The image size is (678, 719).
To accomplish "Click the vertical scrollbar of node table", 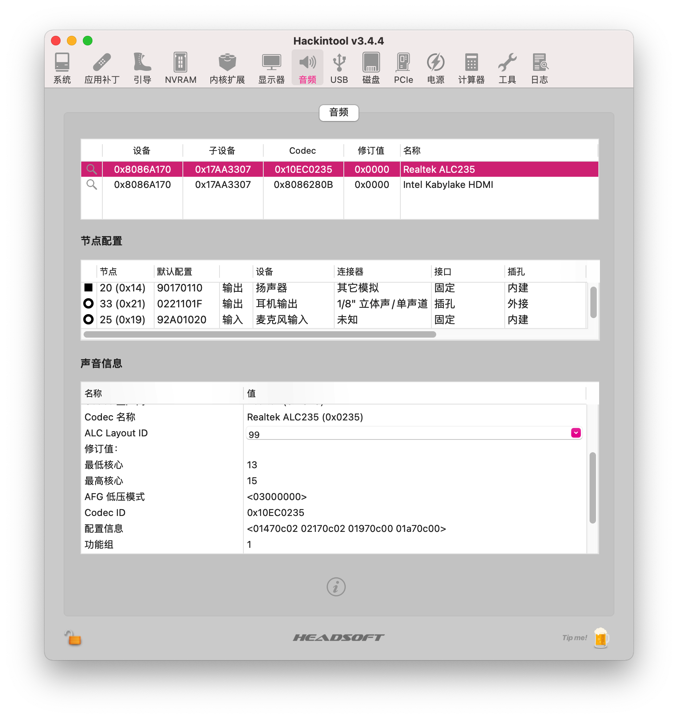I will 593,302.
